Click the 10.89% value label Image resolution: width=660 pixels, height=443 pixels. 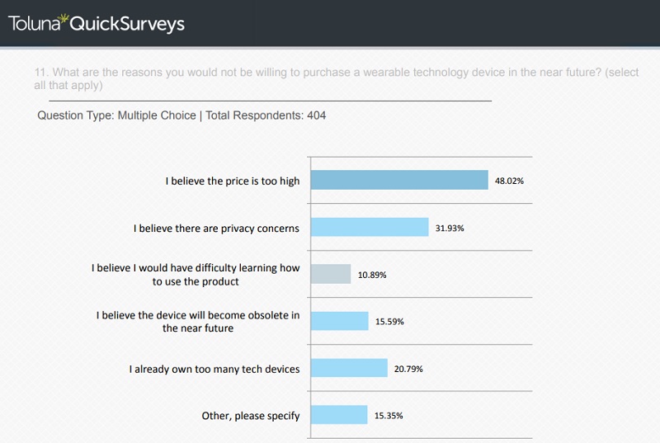[372, 274]
